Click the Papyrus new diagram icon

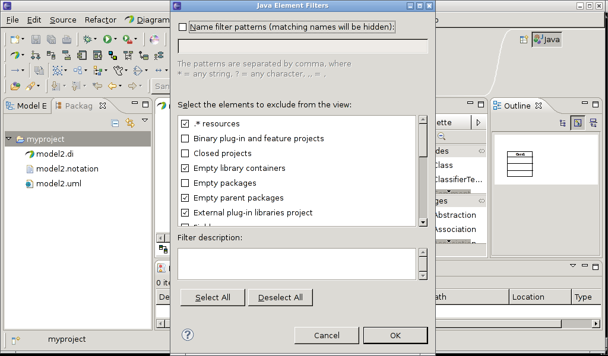[15, 55]
